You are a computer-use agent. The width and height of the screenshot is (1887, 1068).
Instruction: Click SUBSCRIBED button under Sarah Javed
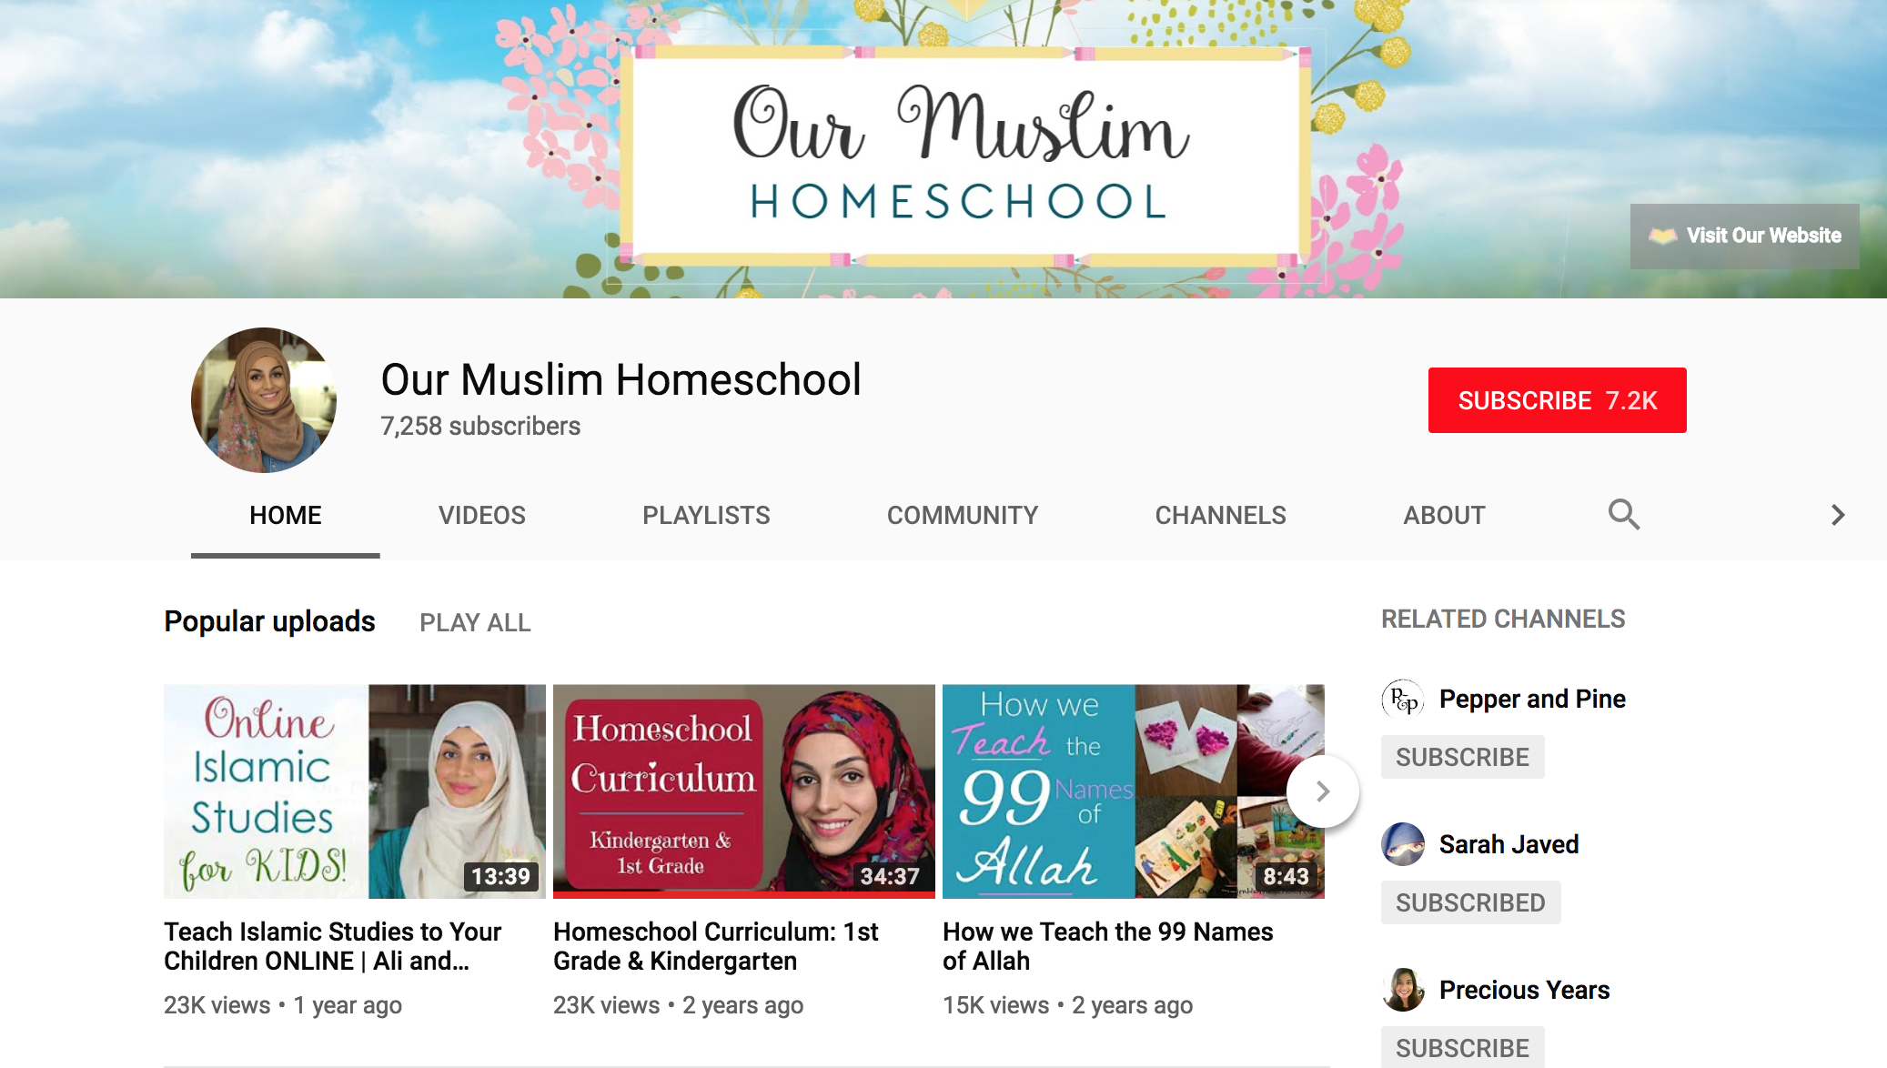(1470, 902)
